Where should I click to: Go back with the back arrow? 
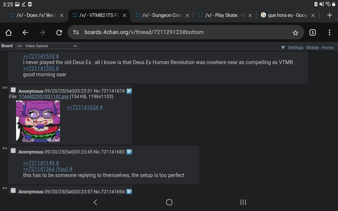pyautogui.click(x=25, y=32)
